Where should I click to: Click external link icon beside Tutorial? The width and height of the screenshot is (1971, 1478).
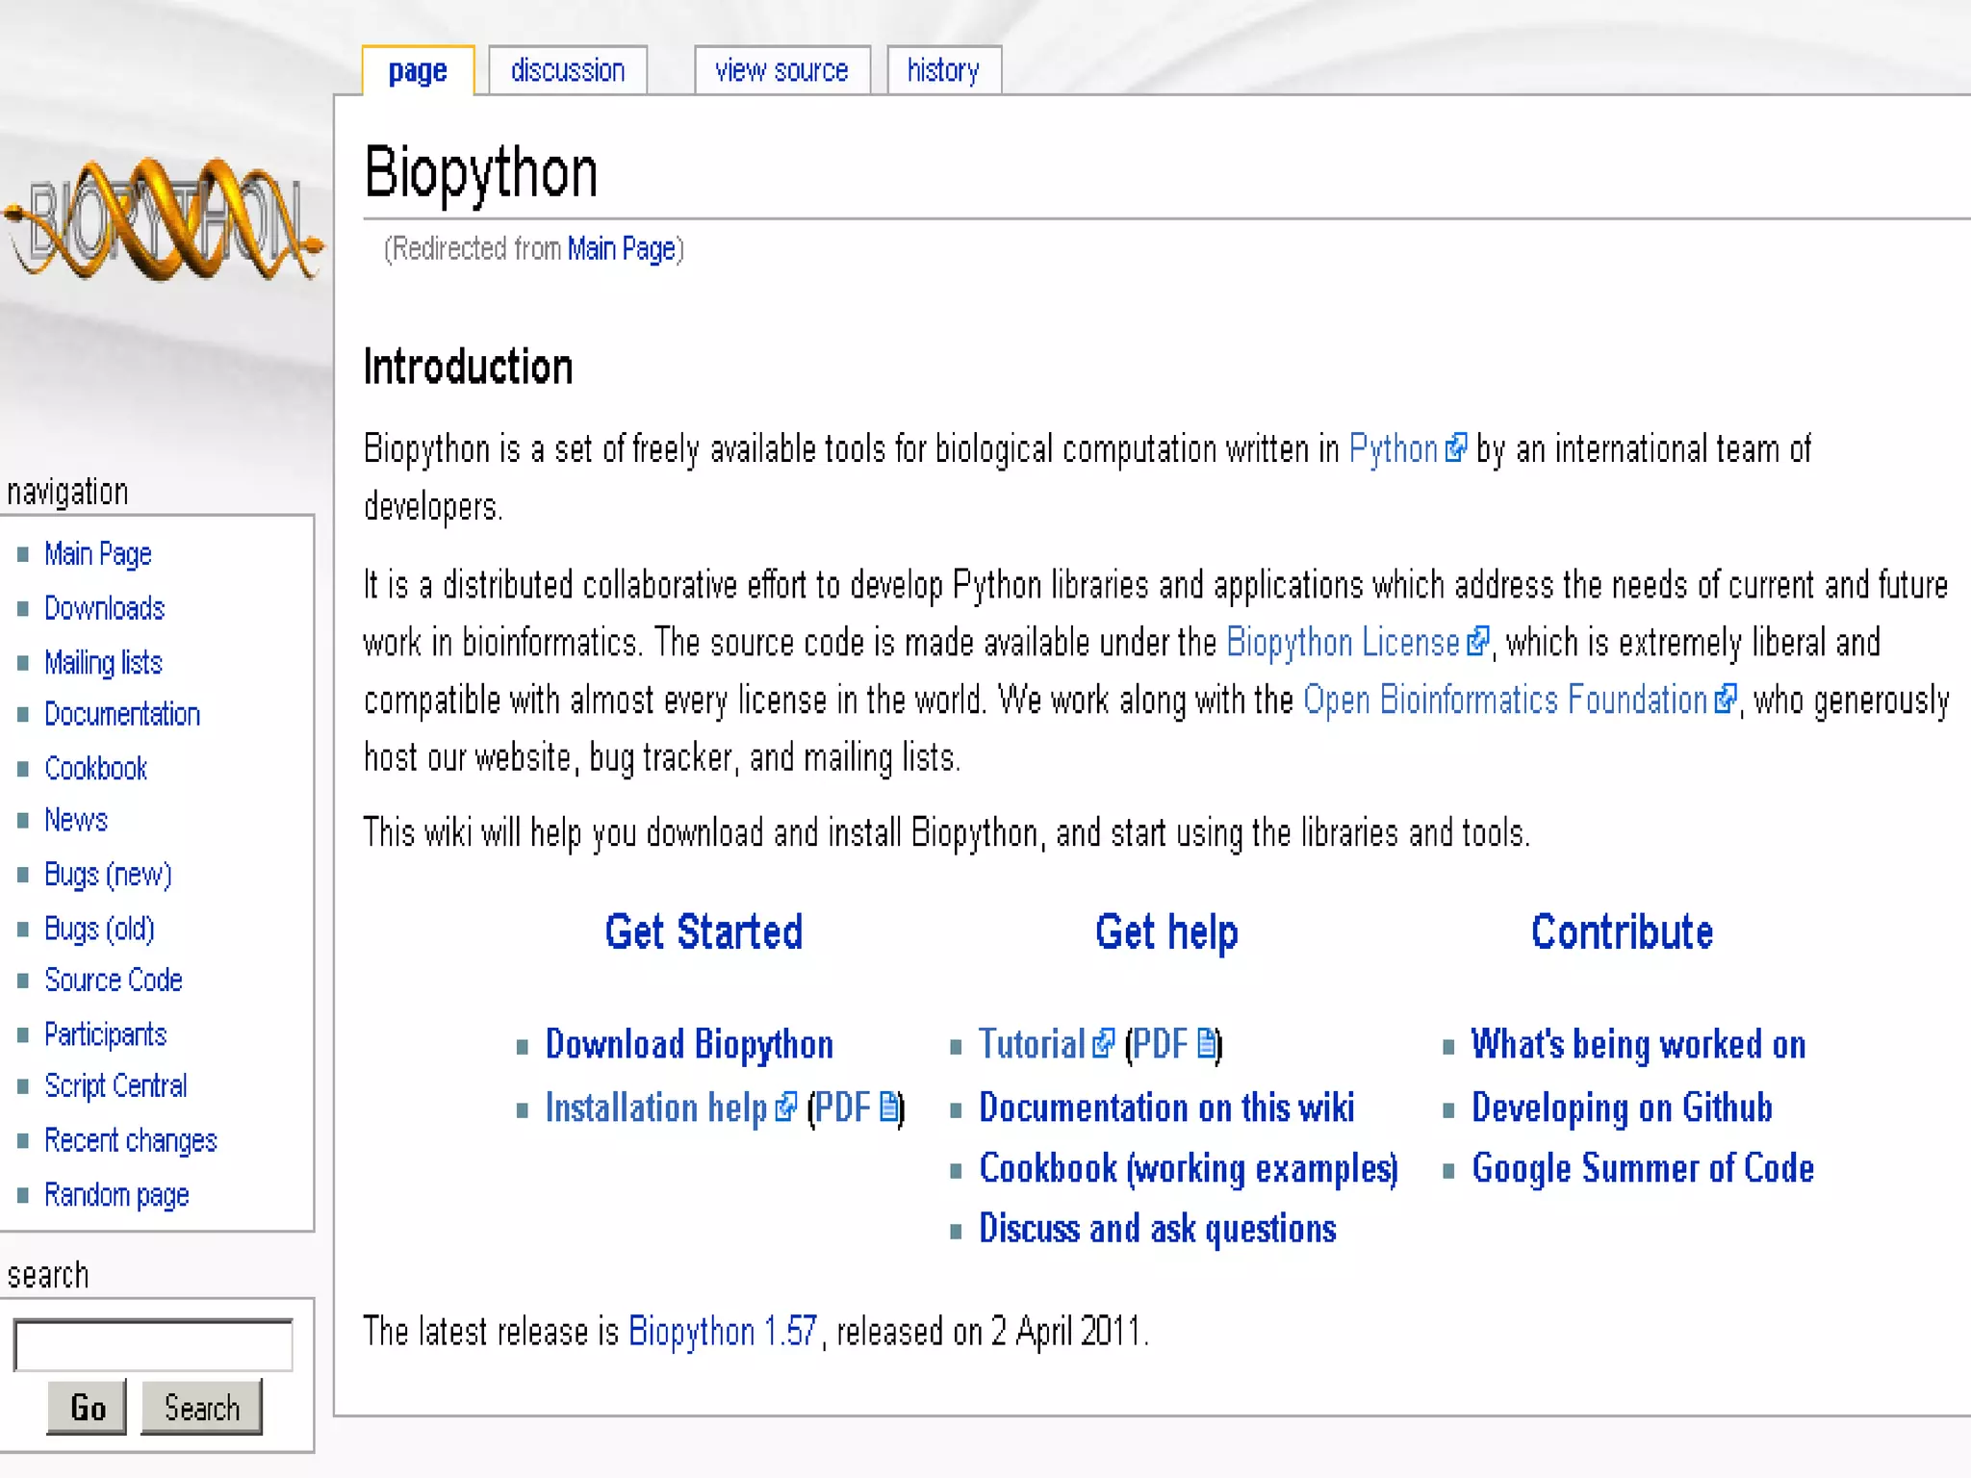1103,1043
